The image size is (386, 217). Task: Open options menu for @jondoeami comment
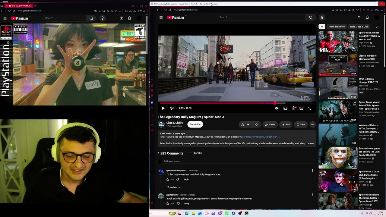pyautogui.click(x=313, y=195)
